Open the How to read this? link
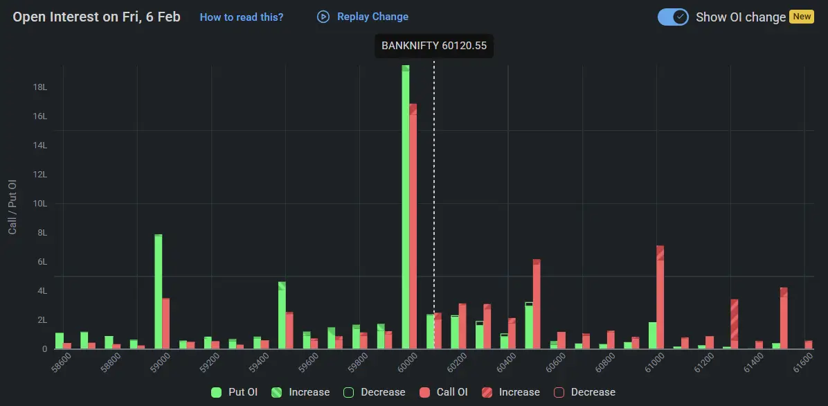 click(242, 17)
